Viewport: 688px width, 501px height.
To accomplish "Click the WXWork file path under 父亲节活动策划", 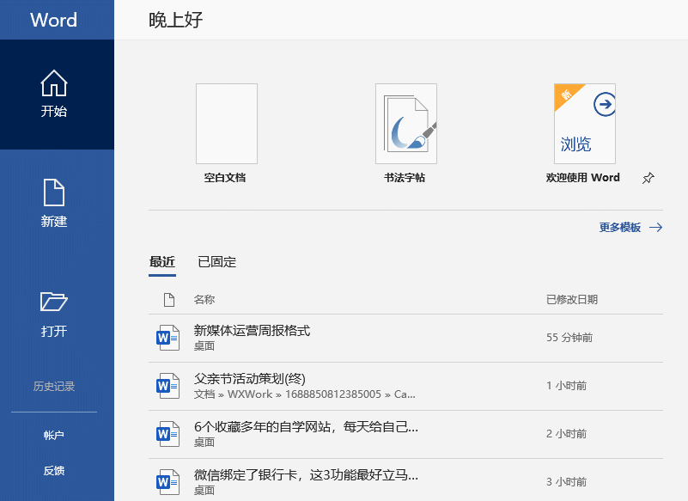I will 305,394.
